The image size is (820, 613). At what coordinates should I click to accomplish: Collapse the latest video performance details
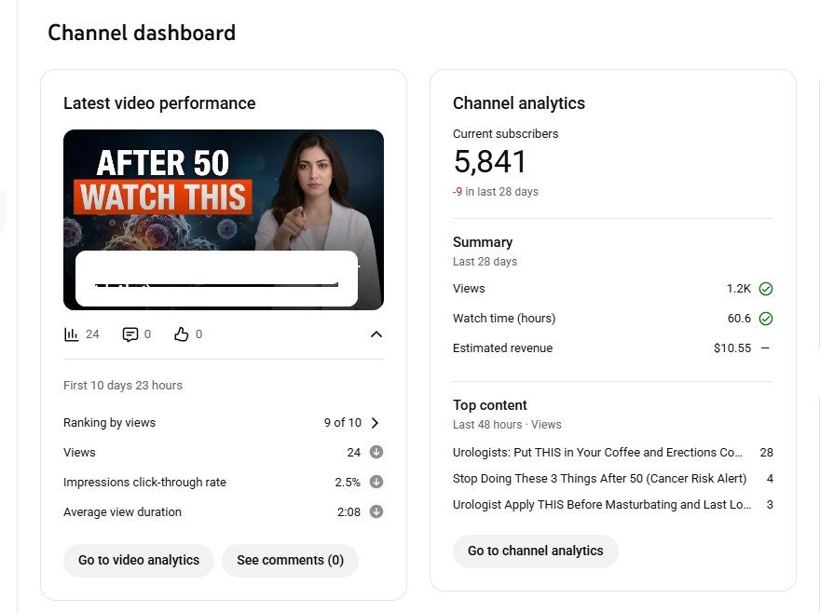pyautogui.click(x=376, y=334)
